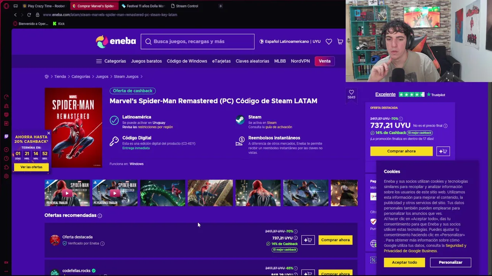Screen dimensions: 492x276
Task: Open the Settings gear icon in the sidebar
Action: click(6, 176)
